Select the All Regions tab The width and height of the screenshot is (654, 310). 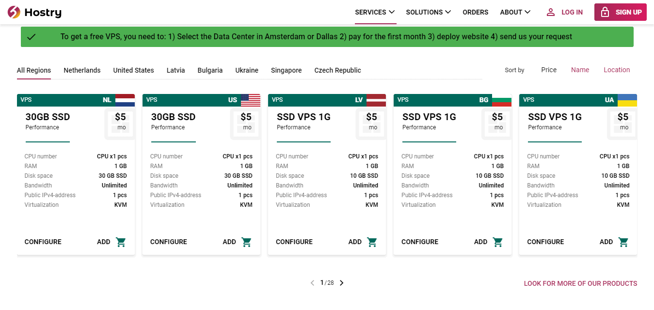click(x=34, y=70)
